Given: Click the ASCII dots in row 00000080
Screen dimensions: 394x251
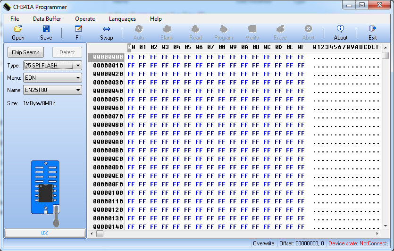Looking at the screenshot, I should (346, 126).
